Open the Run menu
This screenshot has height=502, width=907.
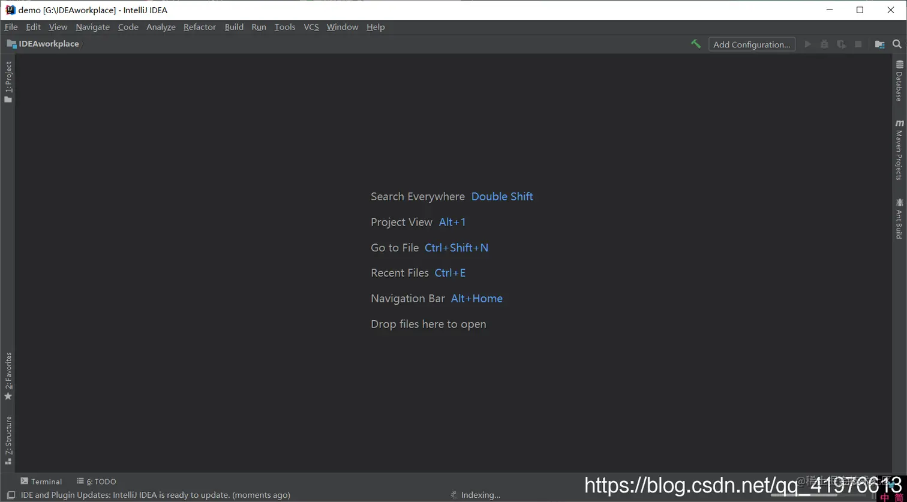[259, 27]
